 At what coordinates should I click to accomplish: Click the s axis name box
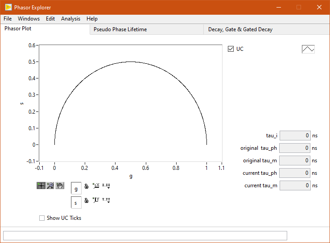(76, 202)
